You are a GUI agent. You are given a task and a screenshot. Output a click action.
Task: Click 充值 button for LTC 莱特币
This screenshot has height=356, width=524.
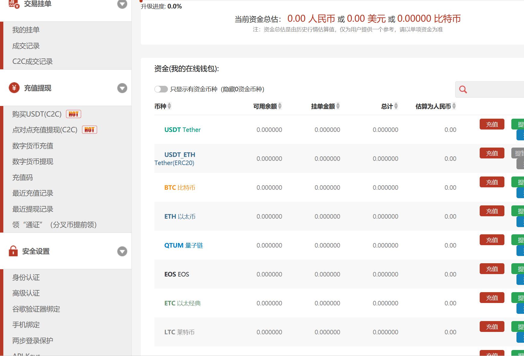coord(492,327)
